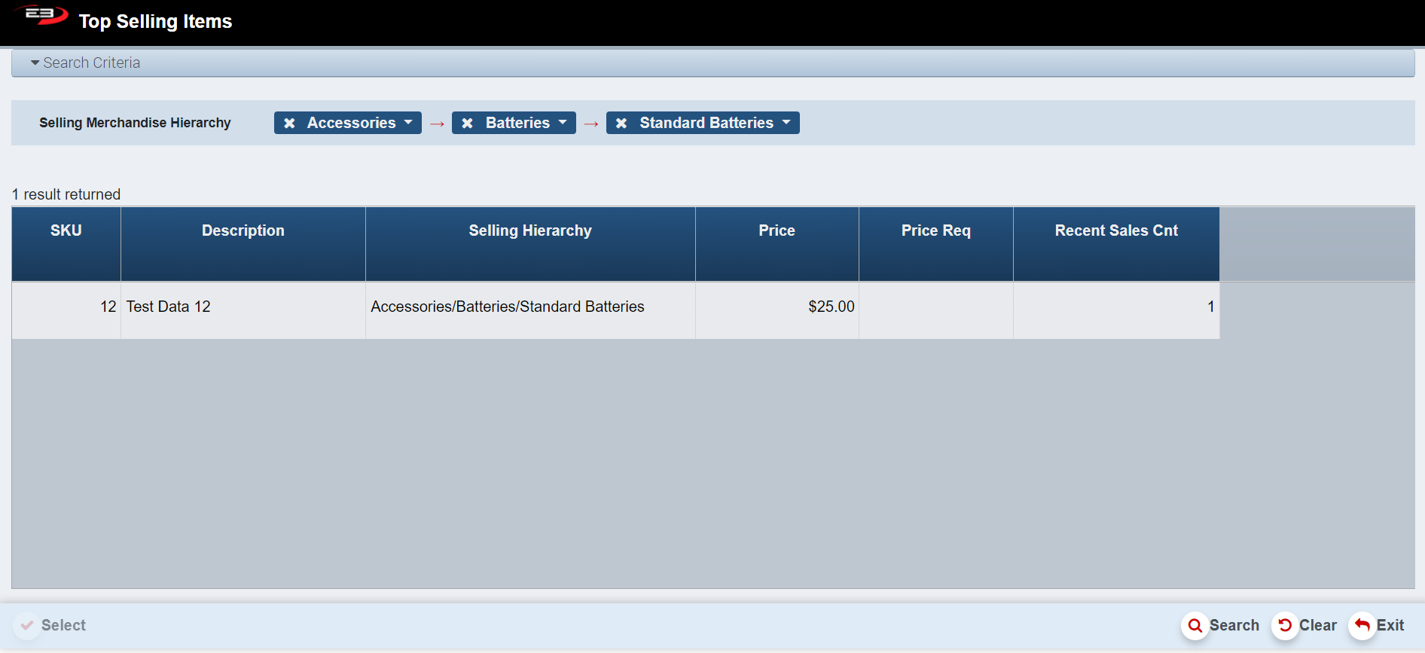Click the Selling Hierarchy column header
Viewport: 1425px width, 653px height.
[530, 230]
